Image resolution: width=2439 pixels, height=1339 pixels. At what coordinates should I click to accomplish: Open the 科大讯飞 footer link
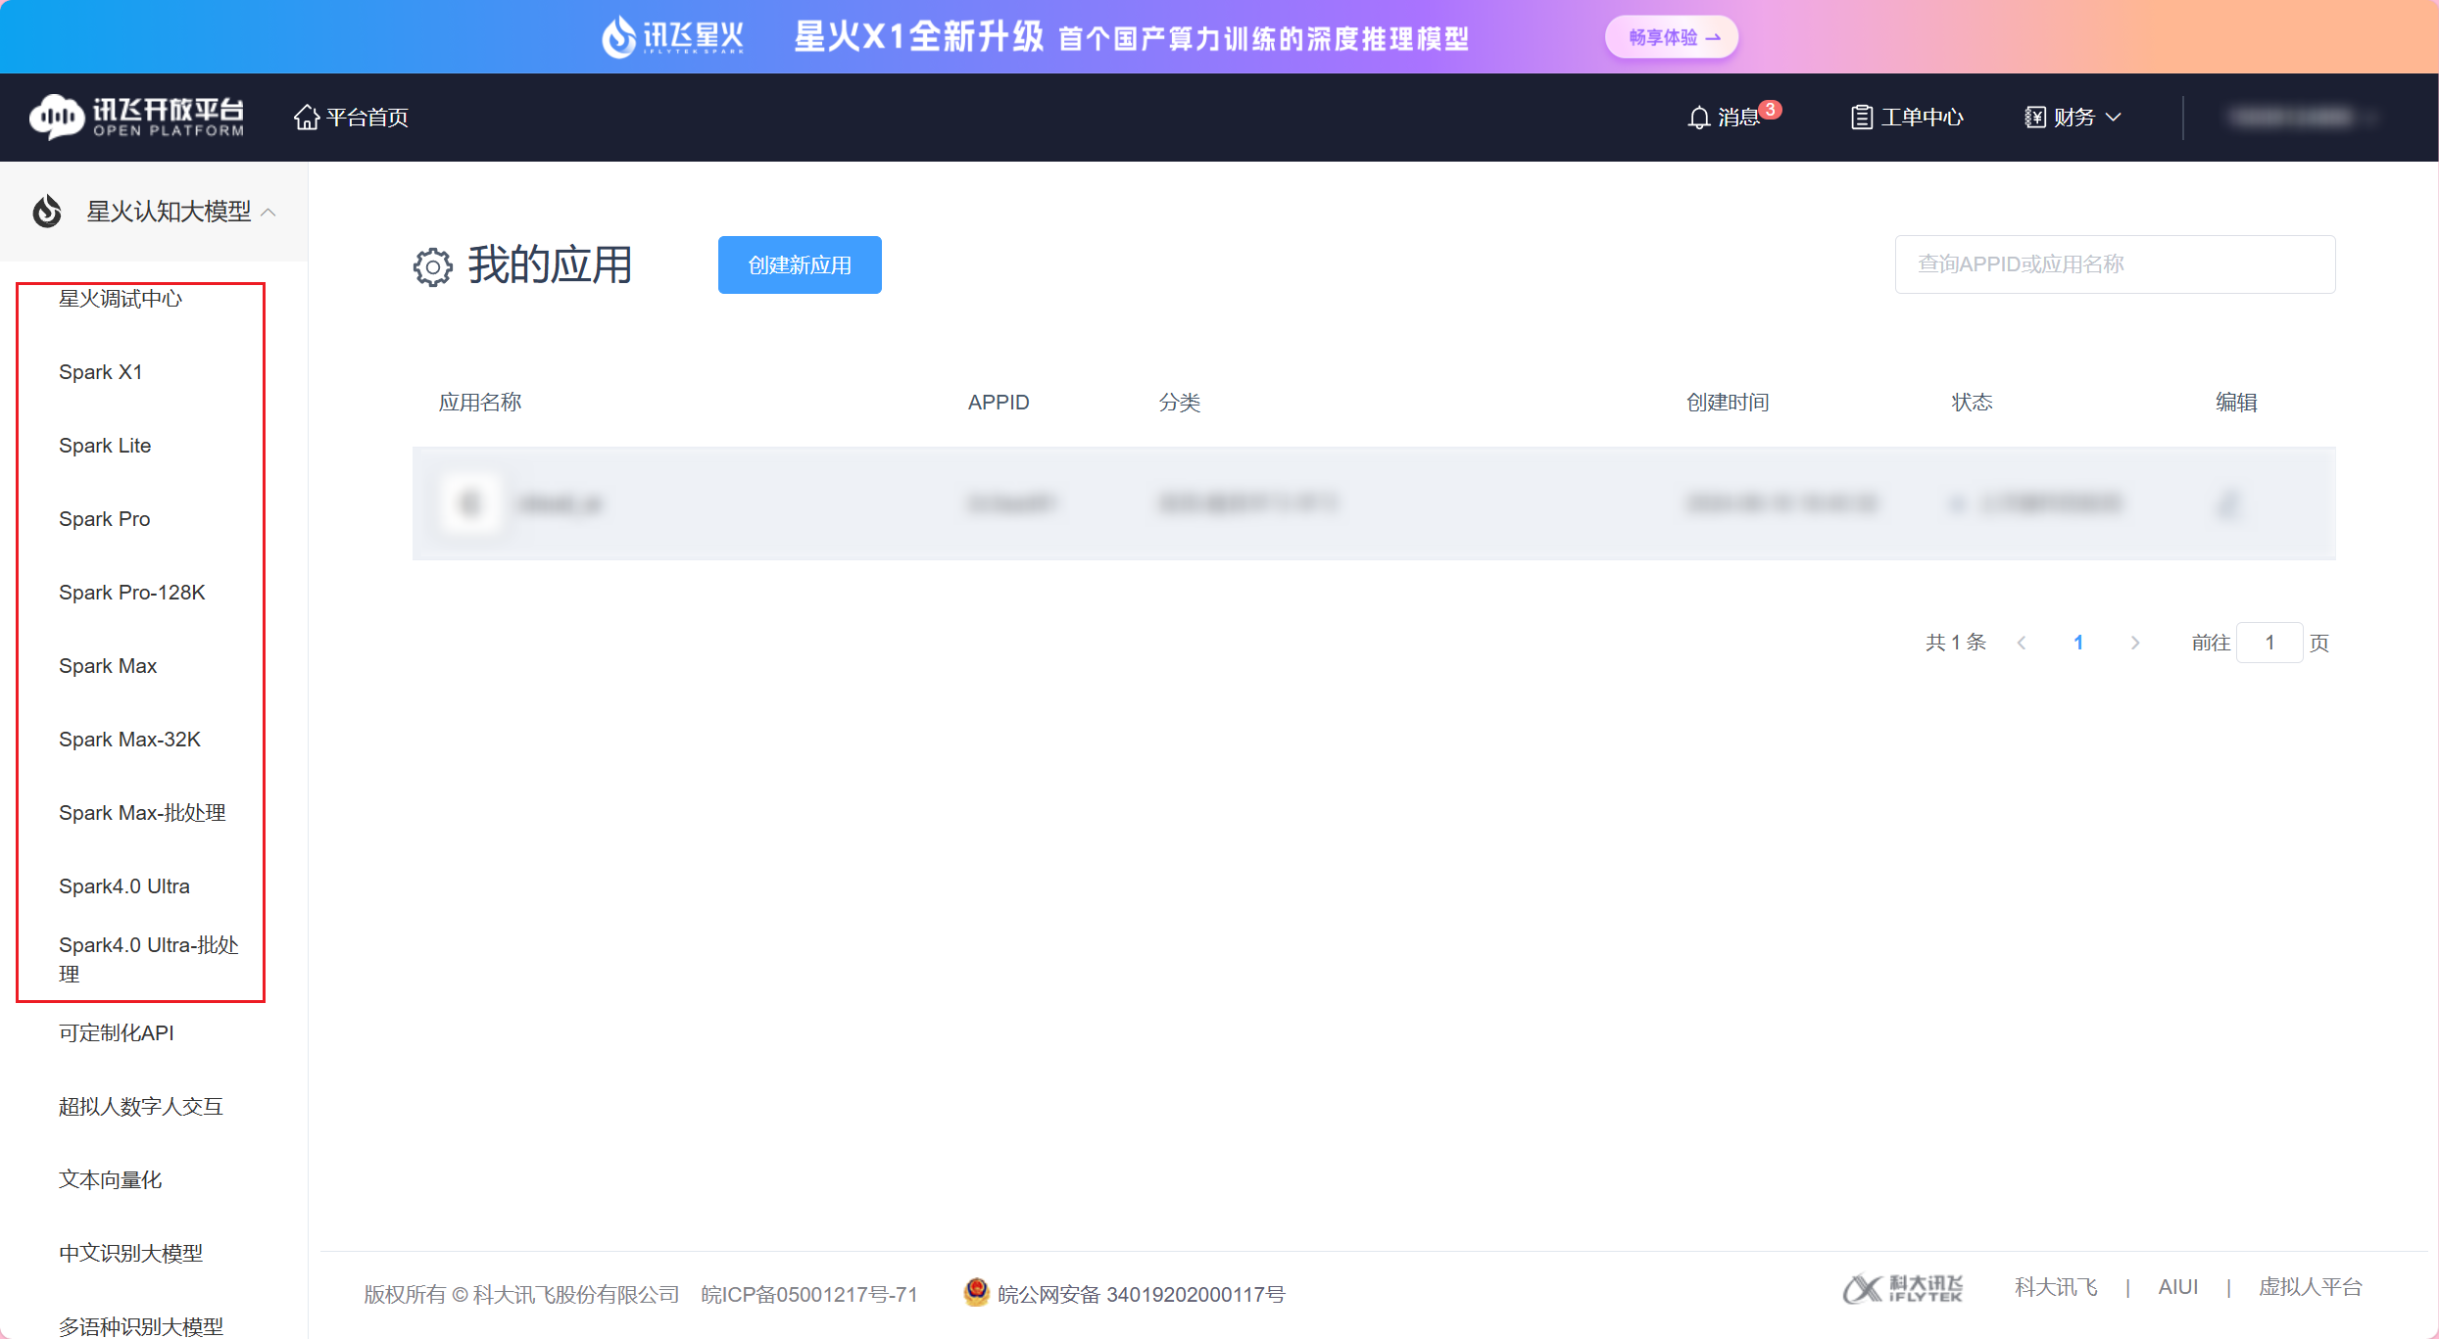click(x=2055, y=1287)
